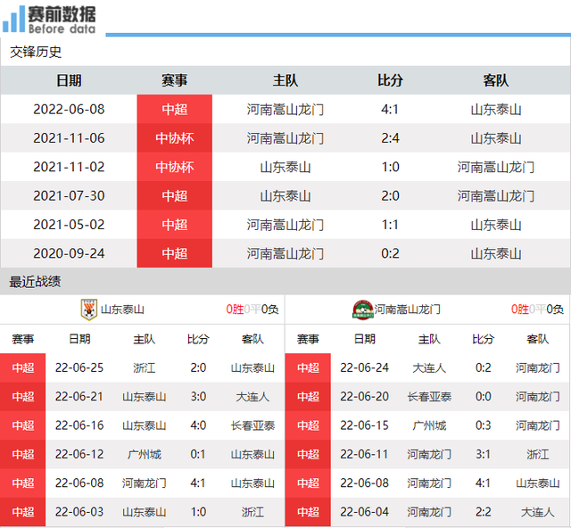Click the 中超 tag on 22-06-25 row
The image size is (571, 528).
(23, 367)
